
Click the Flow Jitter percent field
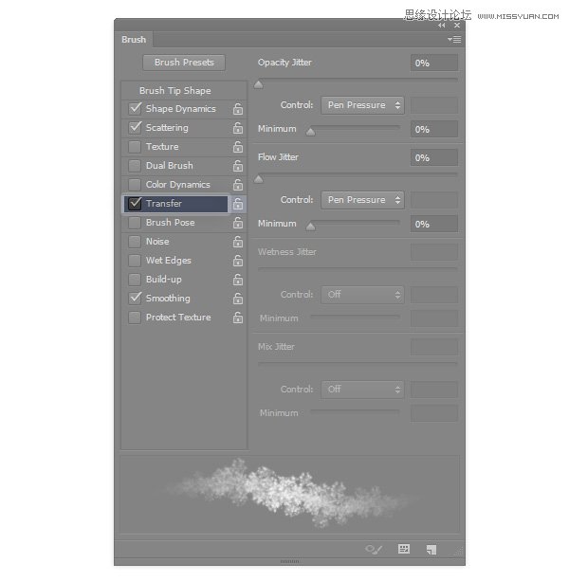pyautogui.click(x=434, y=158)
